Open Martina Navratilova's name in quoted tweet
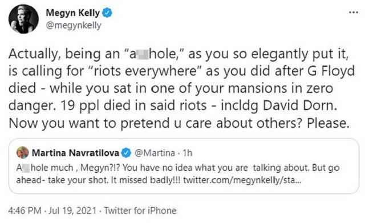The width and height of the screenshot is (365, 223). point(75,153)
